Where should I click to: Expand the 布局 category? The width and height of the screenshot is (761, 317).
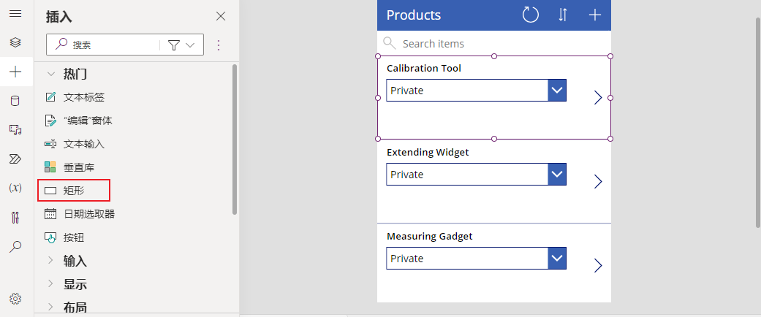pyautogui.click(x=50, y=306)
